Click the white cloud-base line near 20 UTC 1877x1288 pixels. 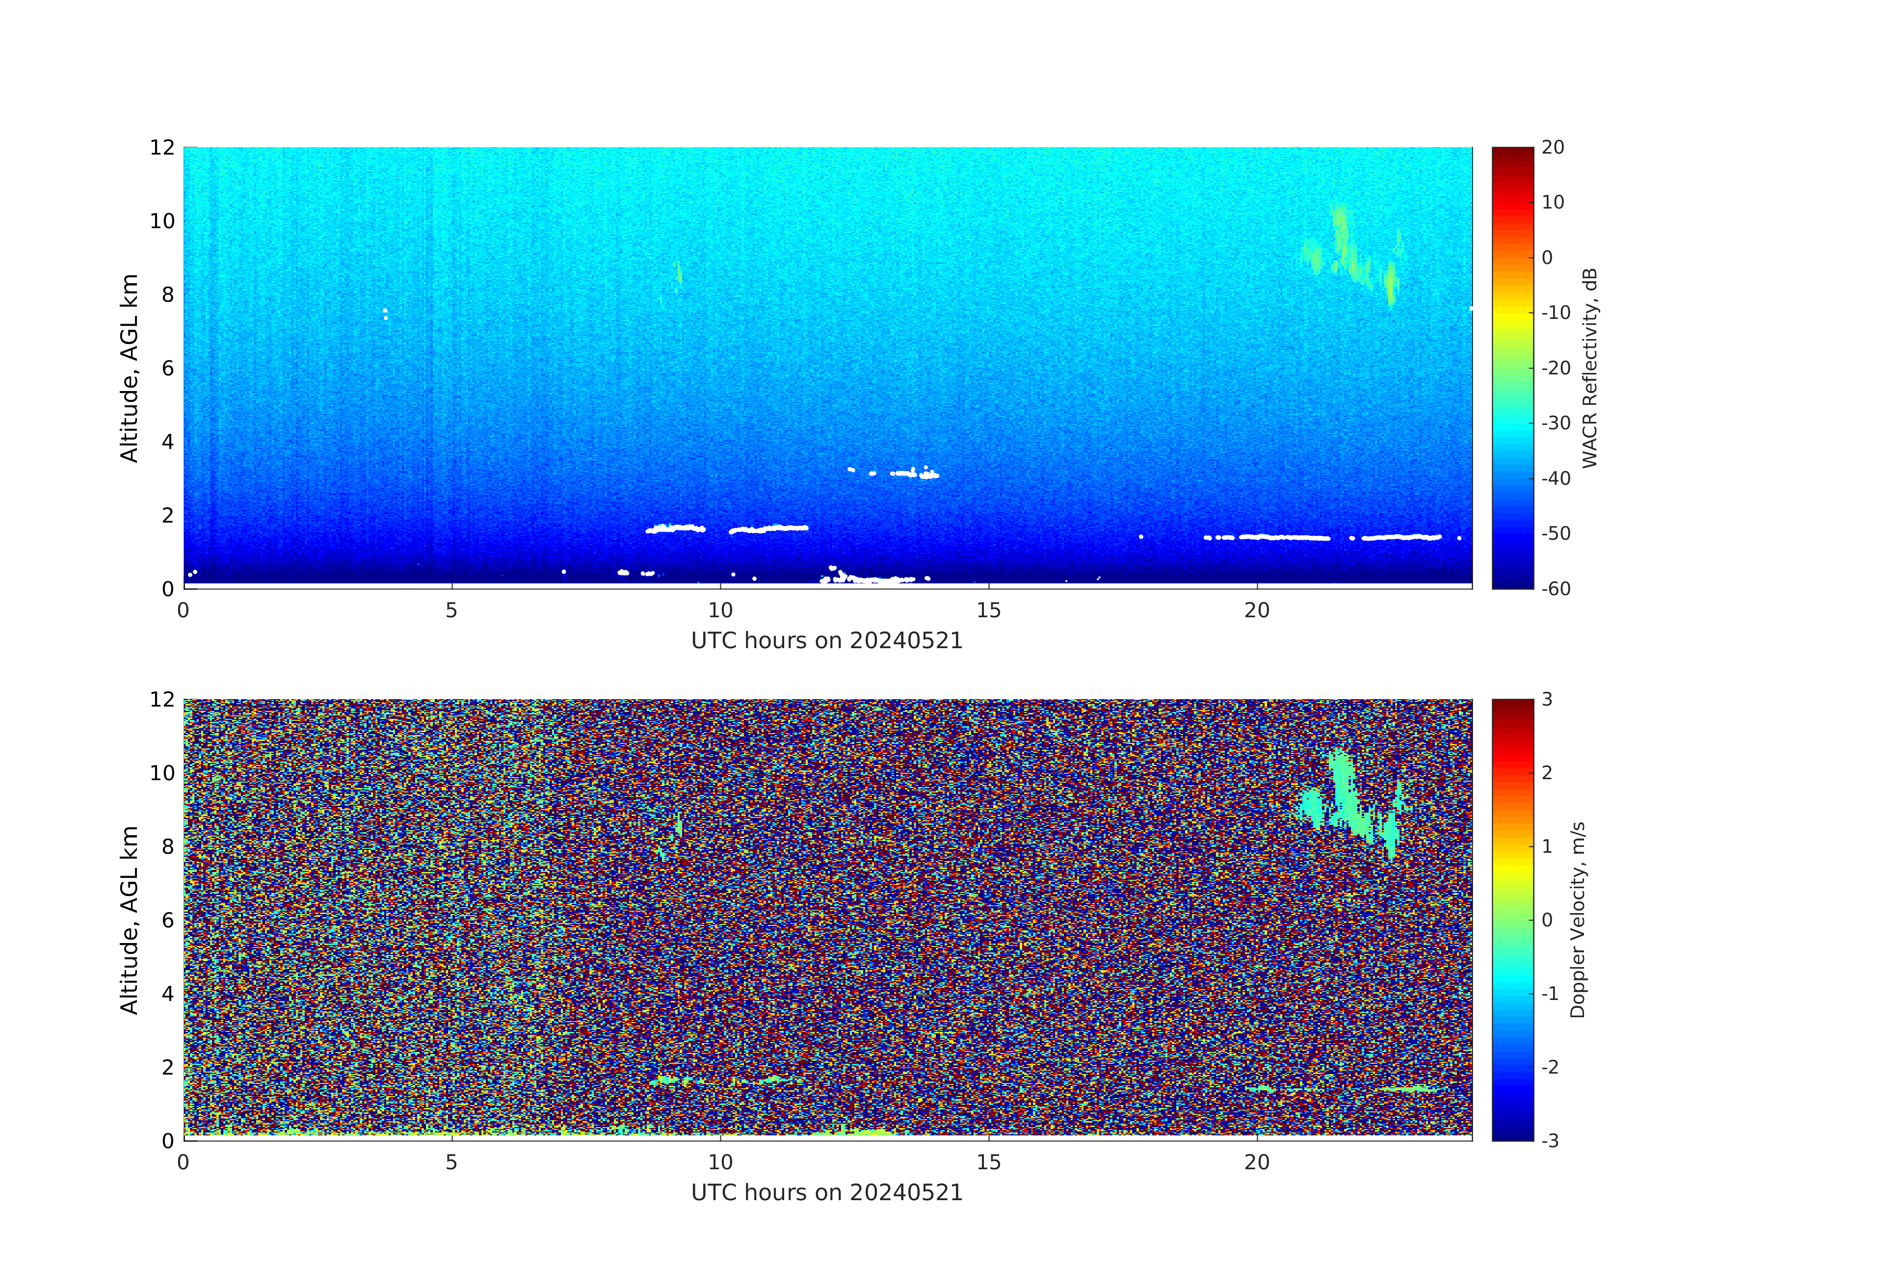point(1284,537)
